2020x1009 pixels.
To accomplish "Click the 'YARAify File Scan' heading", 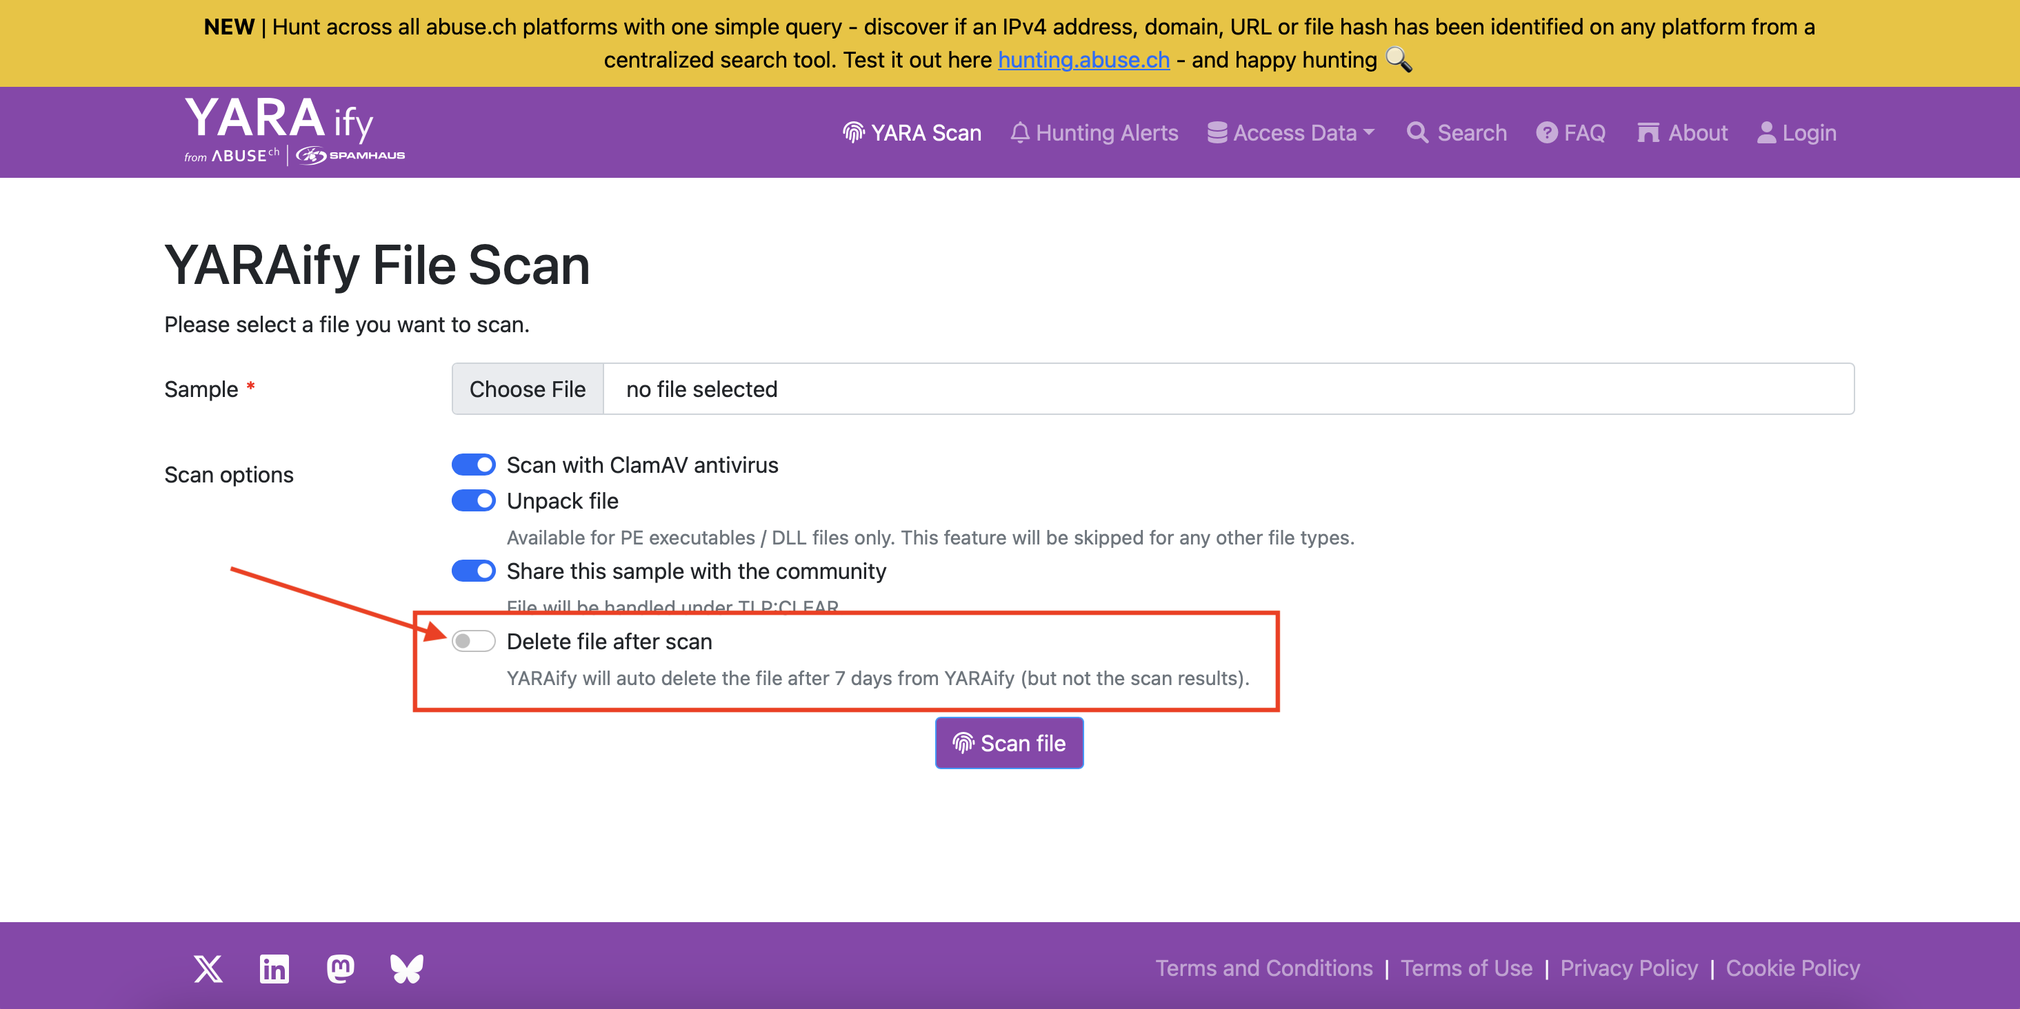I will click(x=377, y=265).
